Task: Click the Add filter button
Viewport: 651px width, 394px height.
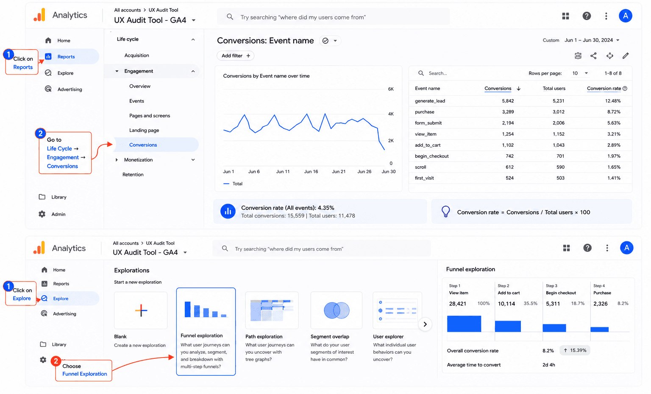Action: 236,56
